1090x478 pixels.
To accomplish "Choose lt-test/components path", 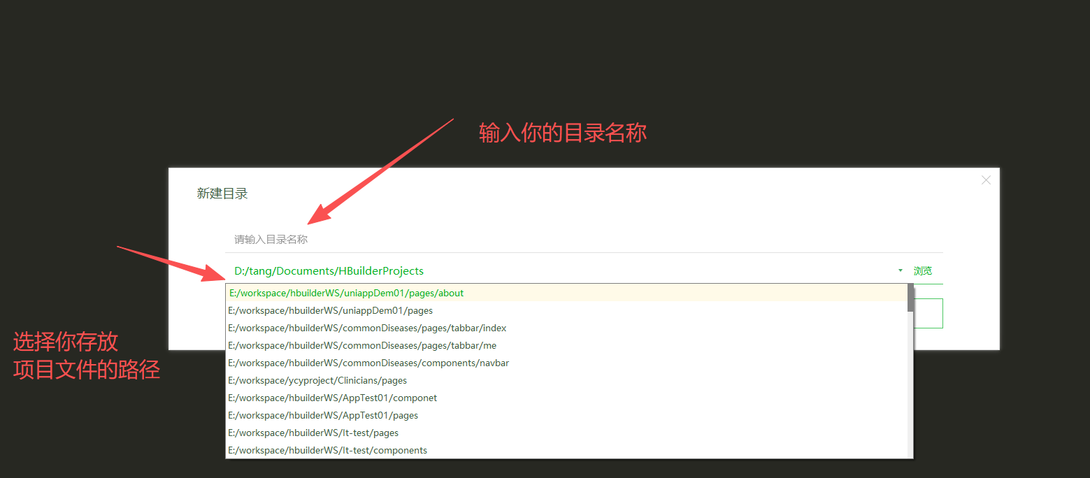I will pos(566,450).
